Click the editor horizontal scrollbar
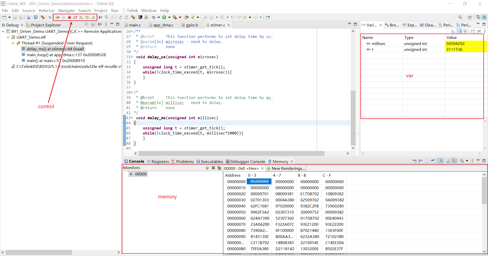This screenshot has width=488, height=256. coord(231,153)
